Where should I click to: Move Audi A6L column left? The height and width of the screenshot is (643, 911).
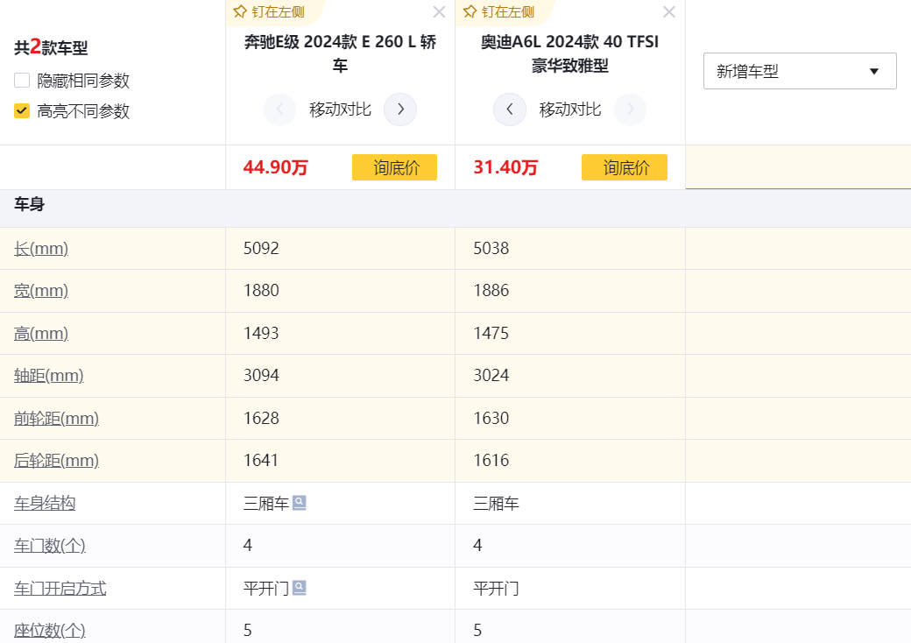(x=510, y=110)
